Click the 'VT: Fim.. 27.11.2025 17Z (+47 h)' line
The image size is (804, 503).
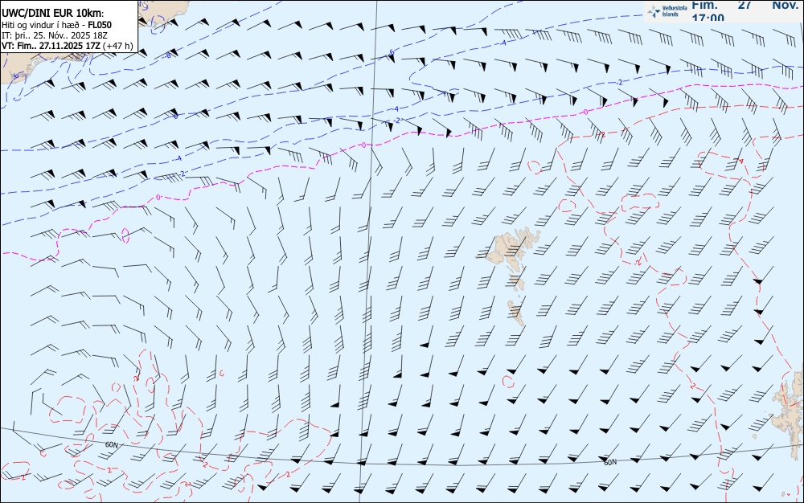point(68,46)
